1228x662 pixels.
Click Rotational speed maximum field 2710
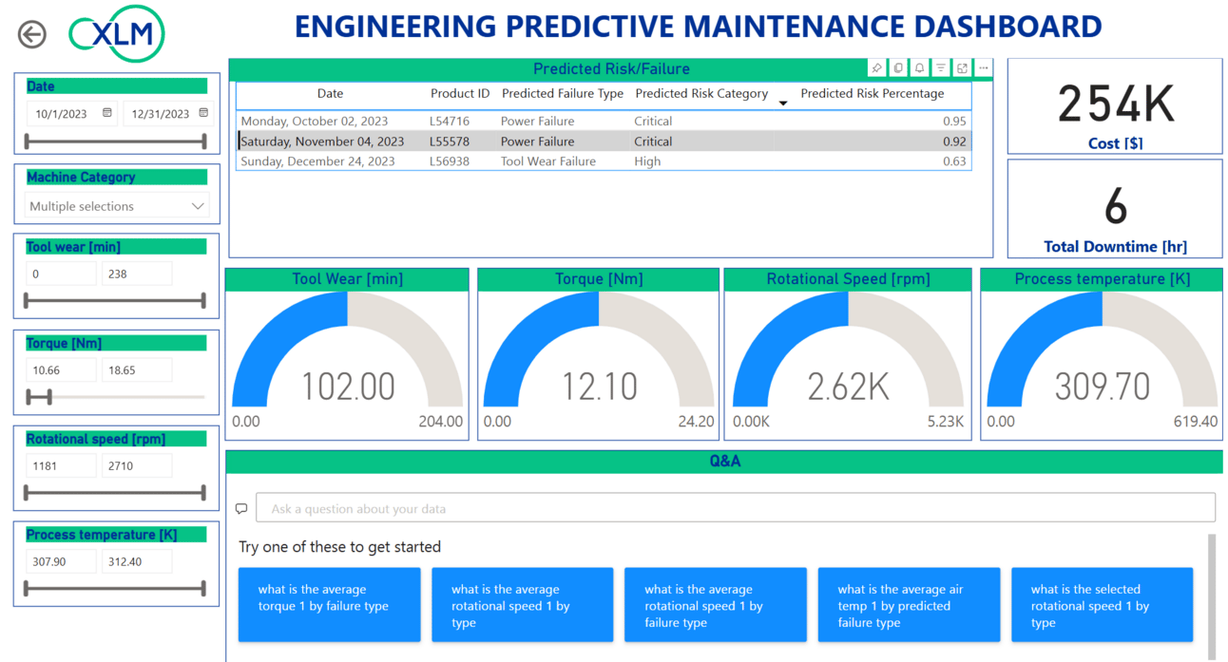tap(137, 466)
